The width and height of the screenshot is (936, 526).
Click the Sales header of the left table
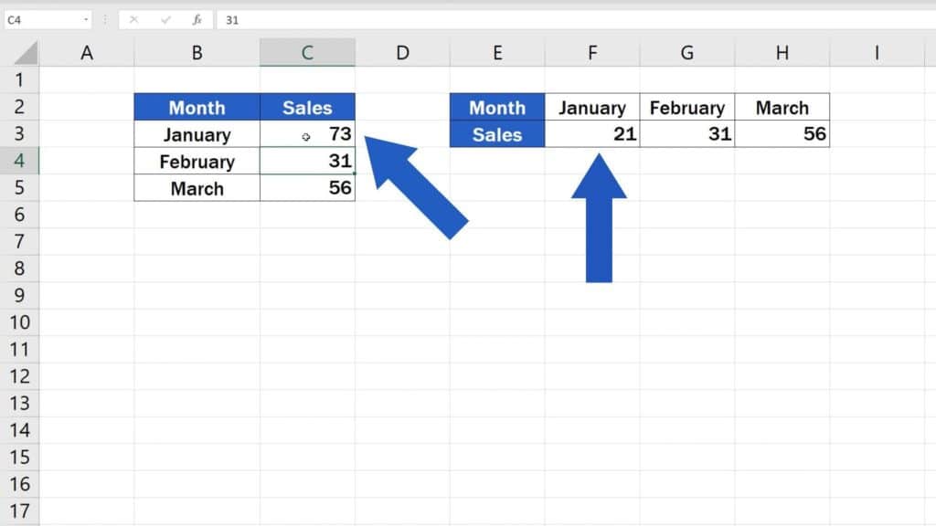click(308, 108)
